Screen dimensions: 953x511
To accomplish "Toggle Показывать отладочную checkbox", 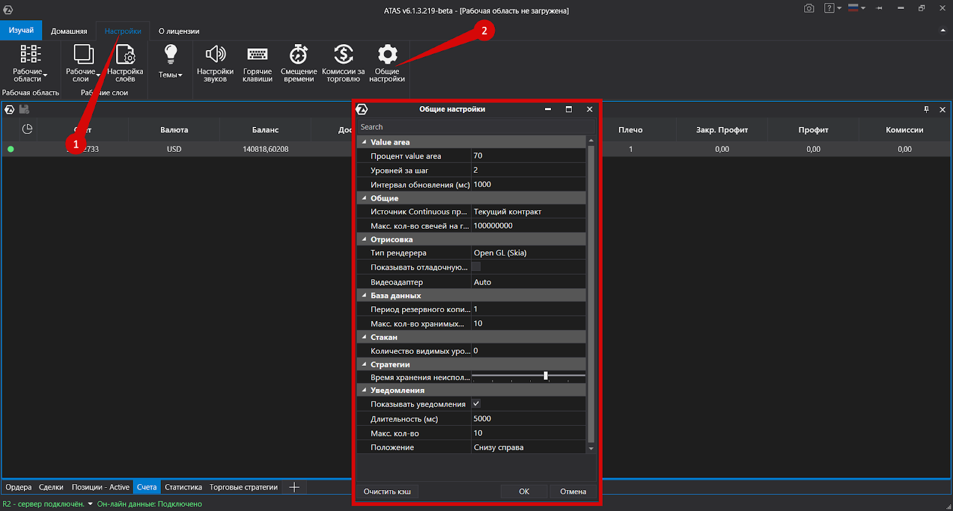I will 476,267.
